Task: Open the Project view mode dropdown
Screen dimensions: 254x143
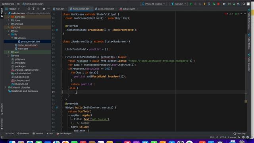Action: point(12,9)
